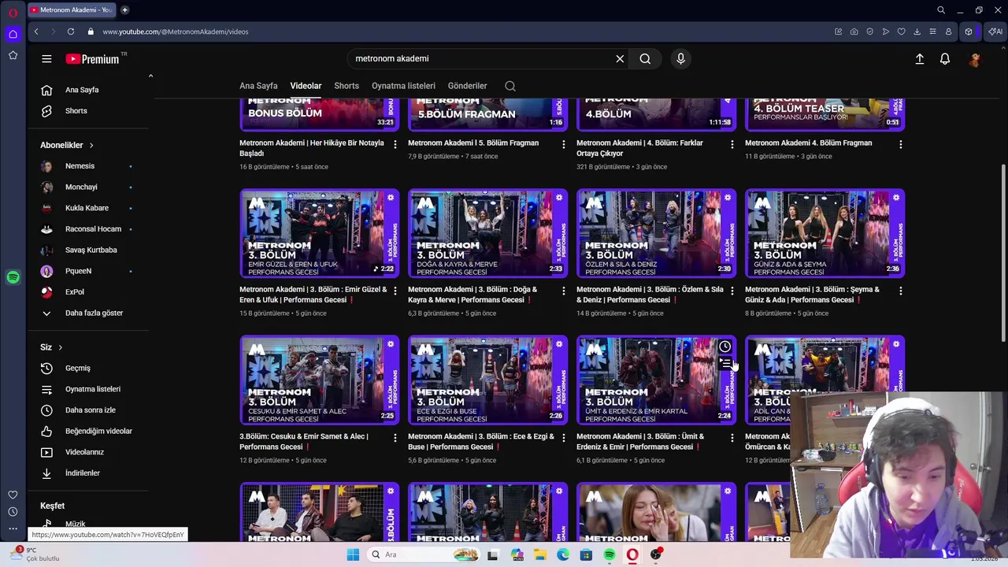Screen dimensions: 1008x567
Task: Open a new browser tab
Action: pos(124,10)
